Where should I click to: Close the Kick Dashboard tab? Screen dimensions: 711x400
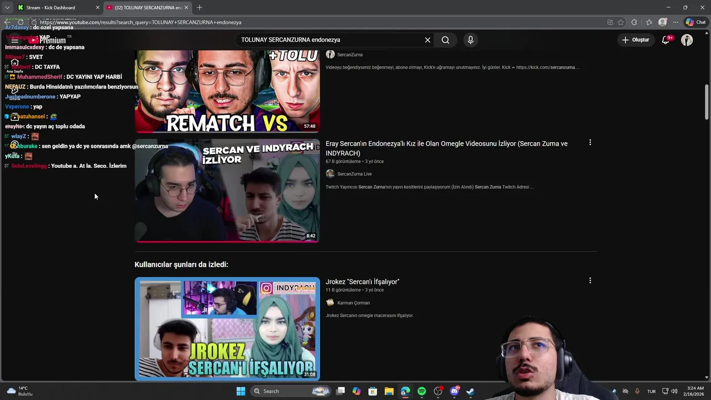coord(98,8)
